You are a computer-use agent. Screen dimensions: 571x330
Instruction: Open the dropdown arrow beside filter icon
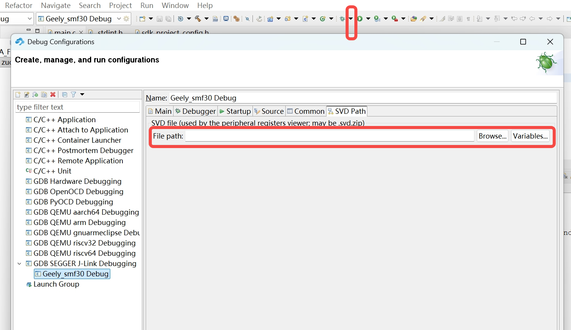point(82,95)
